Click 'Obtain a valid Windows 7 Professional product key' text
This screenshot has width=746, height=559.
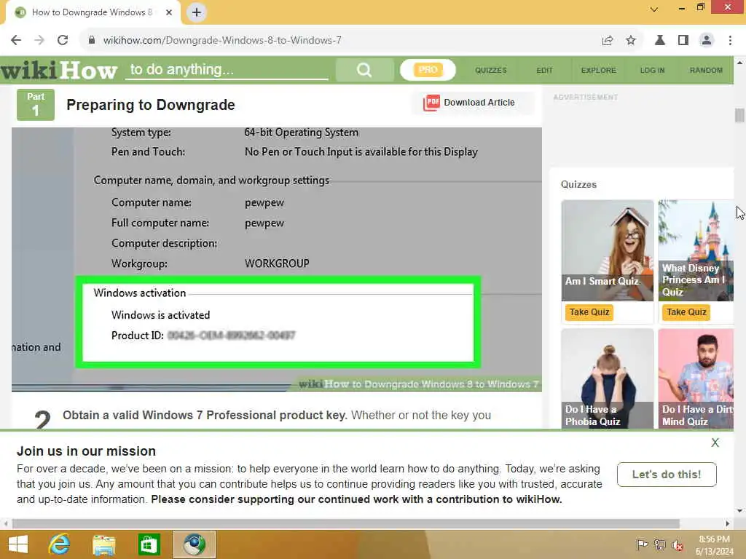(205, 415)
